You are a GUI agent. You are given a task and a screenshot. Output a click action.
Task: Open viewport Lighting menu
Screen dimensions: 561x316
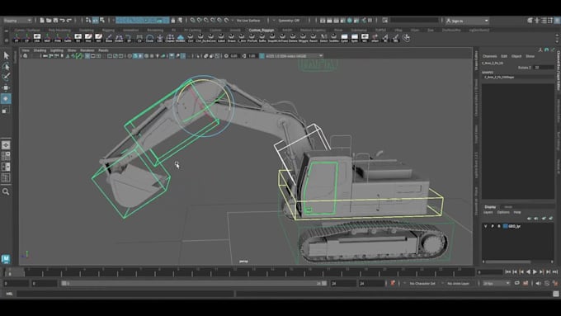click(x=57, y=50)
